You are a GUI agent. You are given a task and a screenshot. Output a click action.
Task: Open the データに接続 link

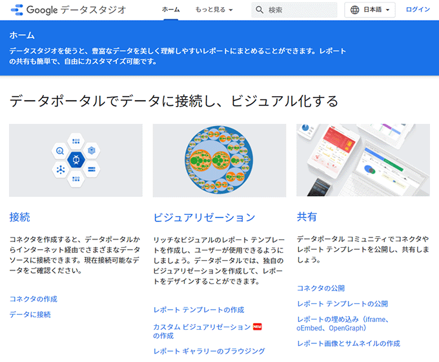click(x=30, y=314)
